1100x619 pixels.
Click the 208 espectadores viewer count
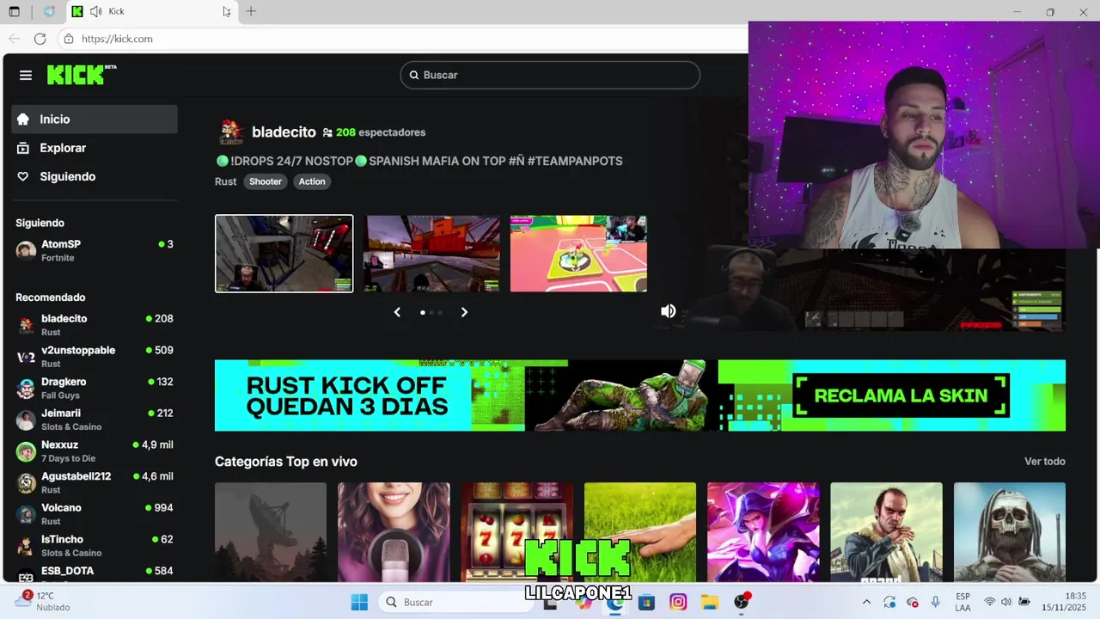click(374, 132)
